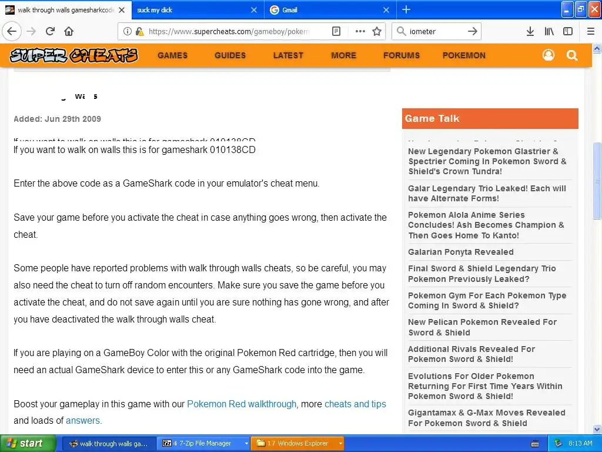Click the Added: Jun 29th 2009 text
The image size is (602, 452).
(x=57, y=119)
